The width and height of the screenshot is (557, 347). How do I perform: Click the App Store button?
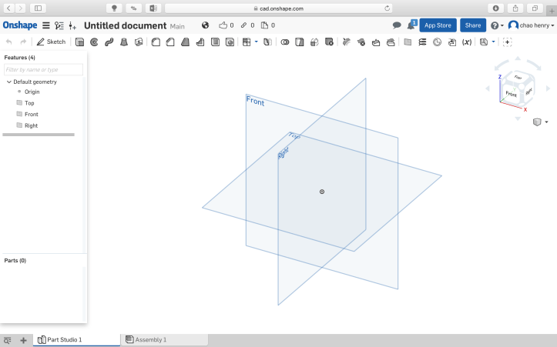[438, 25]
